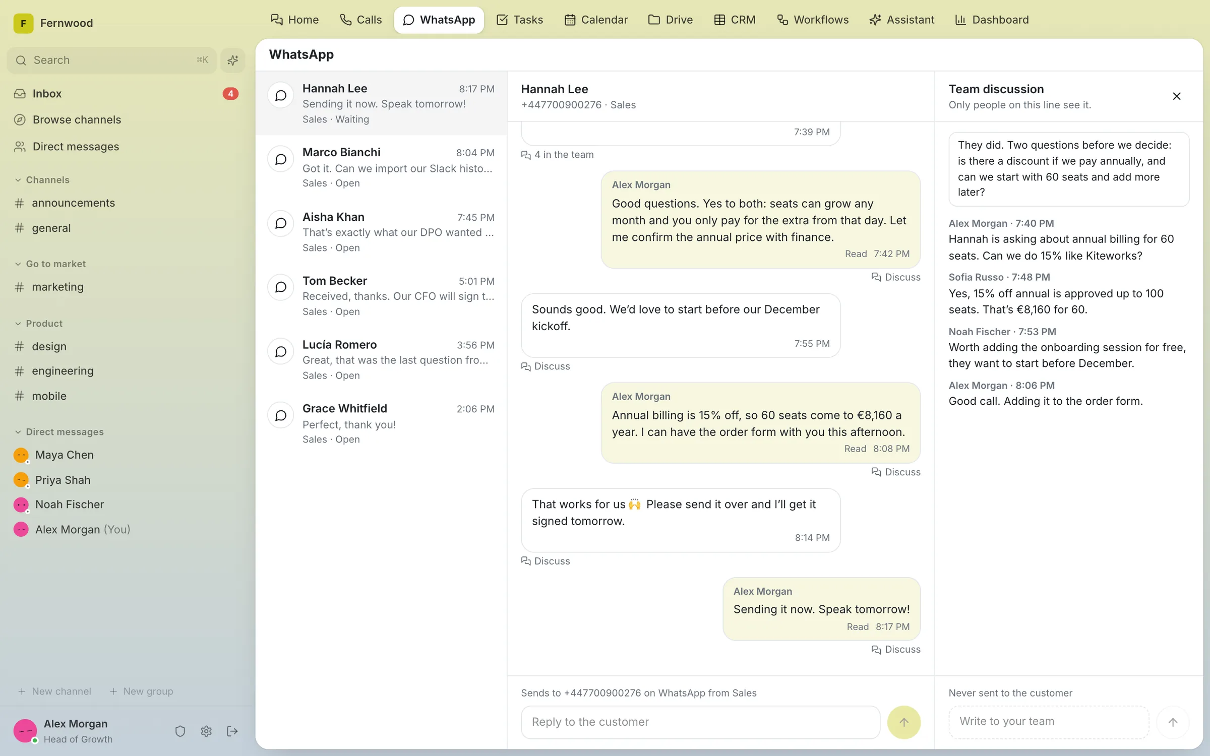Open the Assistant tab

tap(901, 20)
